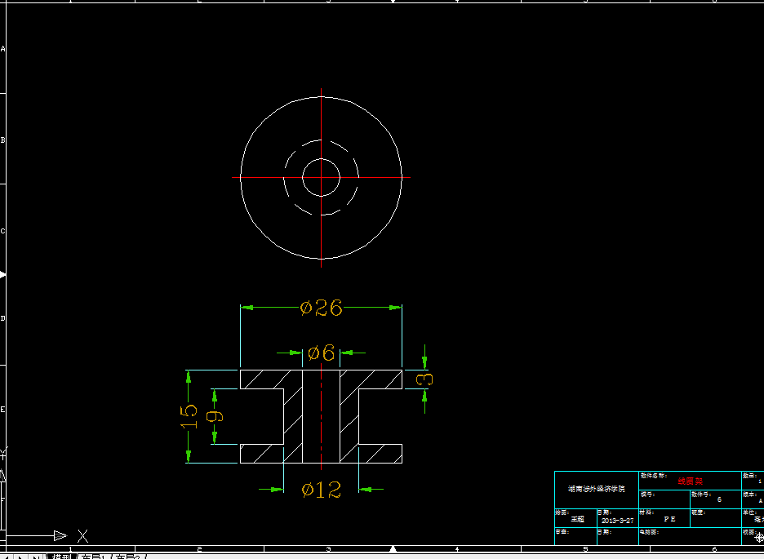Image resolution: width=764 pixels, height=559 pixels.
Task: Select the part number value 6
Action: click(x=719, y=499)
